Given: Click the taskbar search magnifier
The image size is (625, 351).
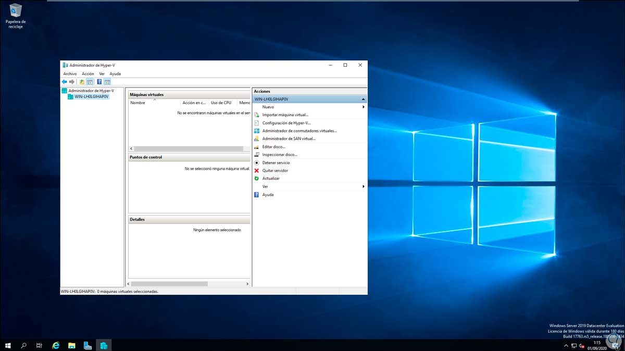Looking at the screenshot, I should click(24, 345).
